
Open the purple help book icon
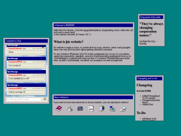click(x=59, y=108)
